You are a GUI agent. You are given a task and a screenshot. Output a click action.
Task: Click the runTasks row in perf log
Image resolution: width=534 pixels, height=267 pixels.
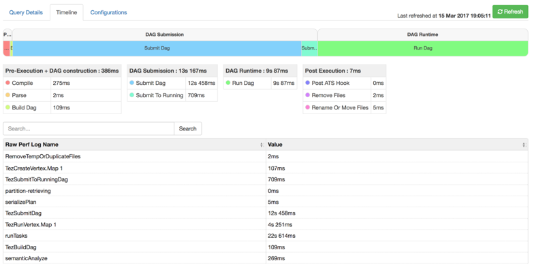click(266, 236)
